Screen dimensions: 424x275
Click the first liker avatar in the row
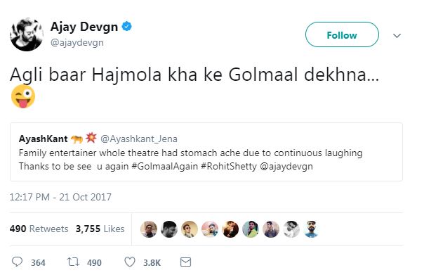click(149, 229)
